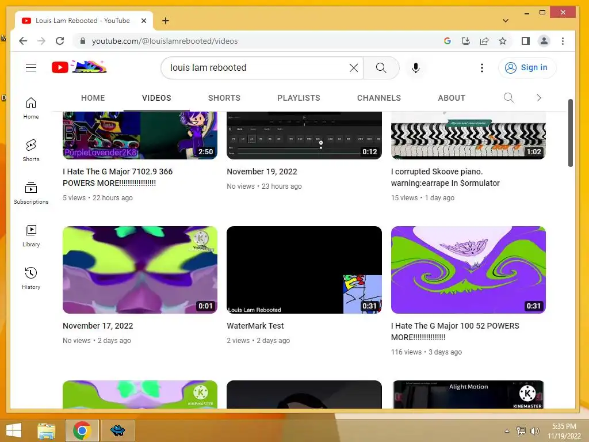Go back with browser back arrow

tap(23, 41)
